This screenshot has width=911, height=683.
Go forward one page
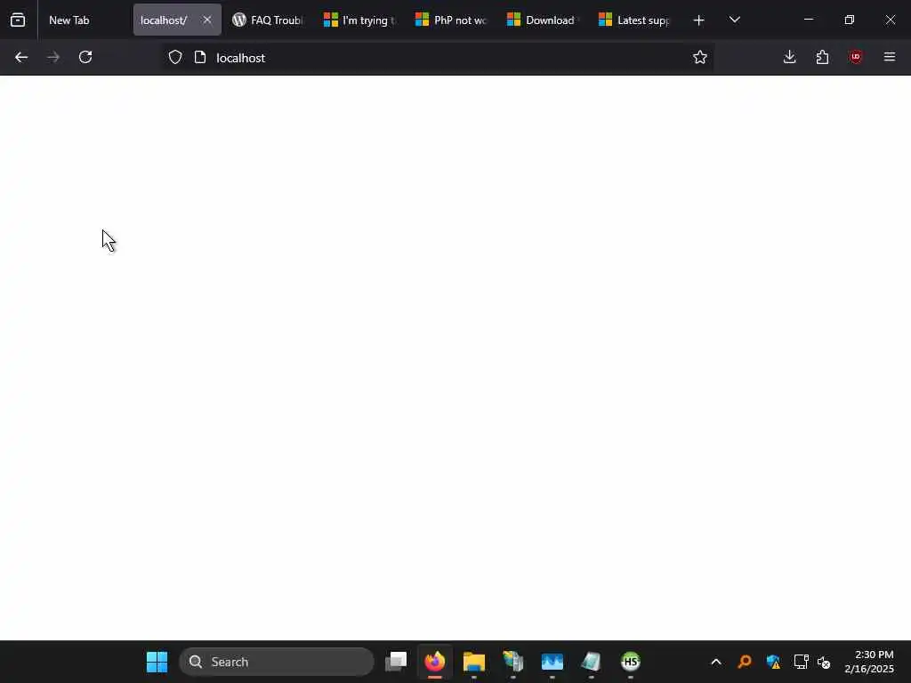click(53, 57)
